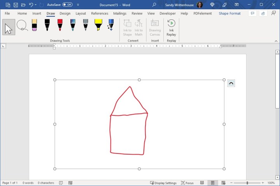This screenshot has height=186, width=280.
Task: Select the arrow Select tool
Action: tap(9, 27)
